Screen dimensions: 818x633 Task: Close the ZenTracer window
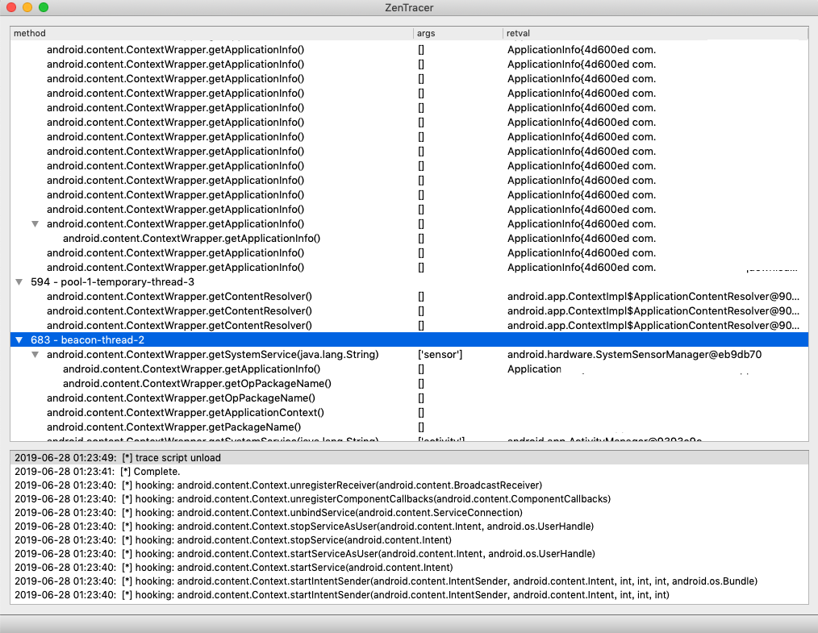[11, 7]
